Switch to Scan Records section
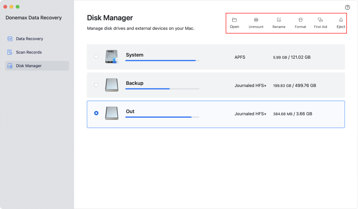The image size is (358, 209). [29, 52]
